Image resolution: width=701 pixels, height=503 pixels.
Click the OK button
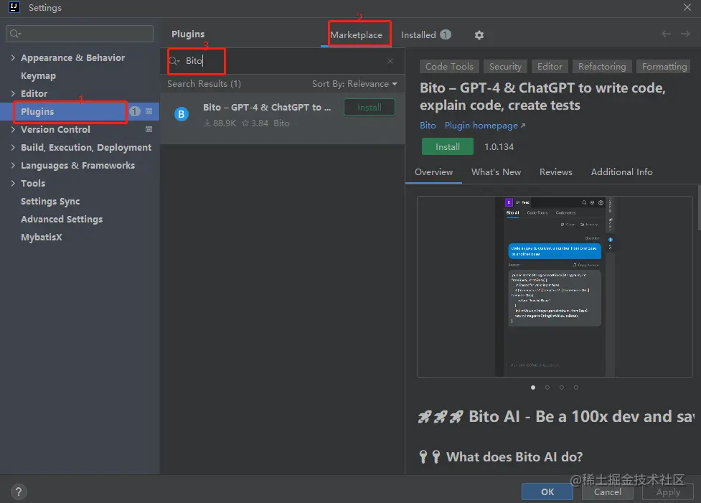point(547,492)
